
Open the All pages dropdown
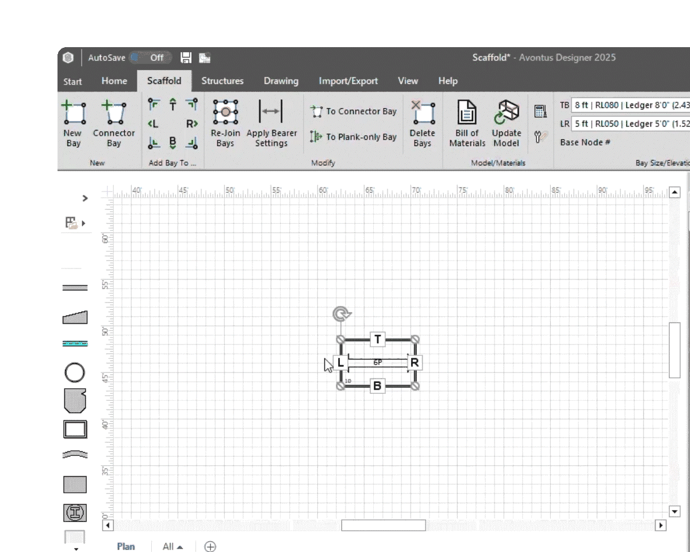click(173, 546)
